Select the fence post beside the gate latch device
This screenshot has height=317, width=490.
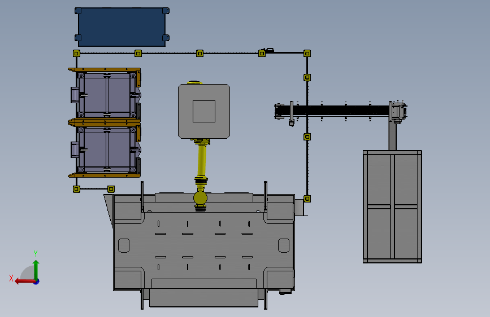[x=262, y=54]
